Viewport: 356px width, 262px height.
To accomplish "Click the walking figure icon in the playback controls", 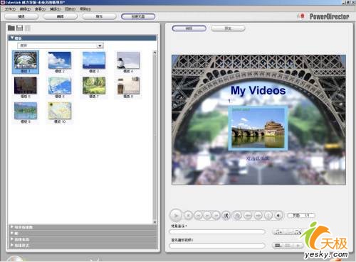I will (226, 215).
